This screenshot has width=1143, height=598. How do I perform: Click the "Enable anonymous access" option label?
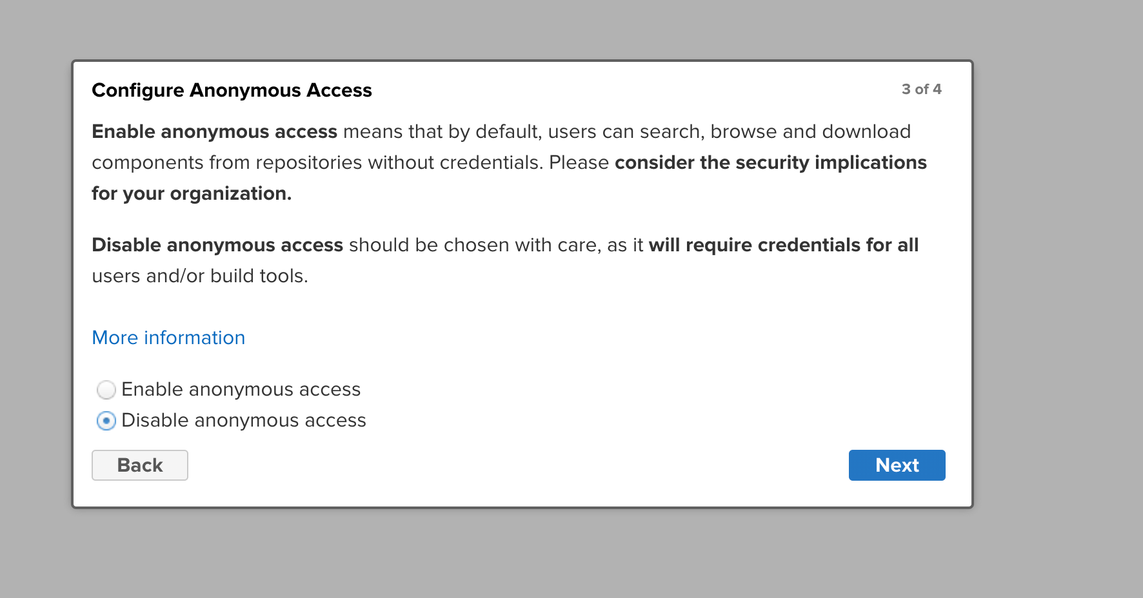[241, 389]
